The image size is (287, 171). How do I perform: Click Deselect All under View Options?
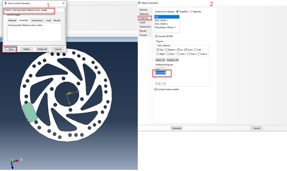(x=173, y=60)
